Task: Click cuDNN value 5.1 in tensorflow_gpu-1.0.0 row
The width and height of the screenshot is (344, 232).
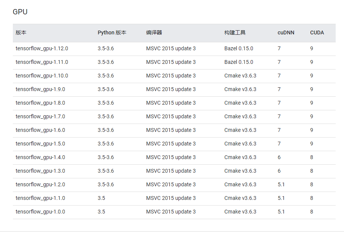Action: [x=281, y=212]
